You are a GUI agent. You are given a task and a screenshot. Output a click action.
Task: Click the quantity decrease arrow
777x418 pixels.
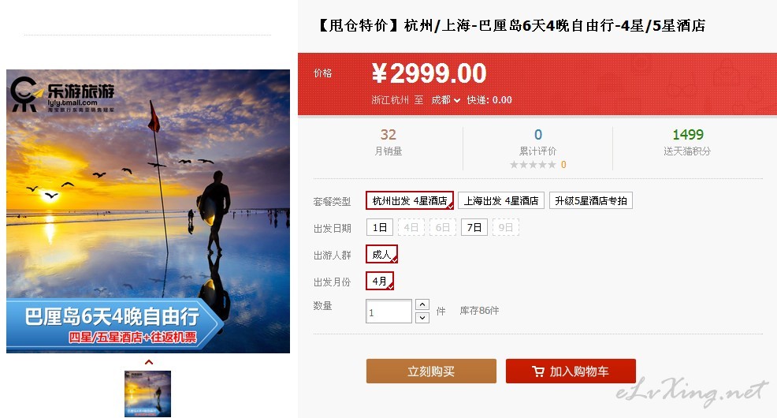click(x=422, y=317)
